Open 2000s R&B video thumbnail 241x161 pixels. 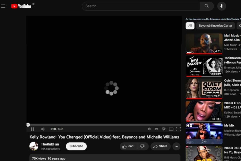pyautogui.click(x=204, y=153)
